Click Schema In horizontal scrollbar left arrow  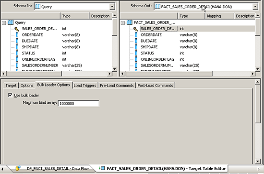(x=4, y=74)
